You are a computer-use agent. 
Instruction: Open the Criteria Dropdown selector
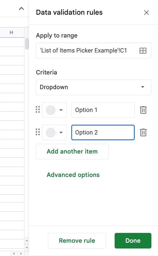tap(94, 87)
